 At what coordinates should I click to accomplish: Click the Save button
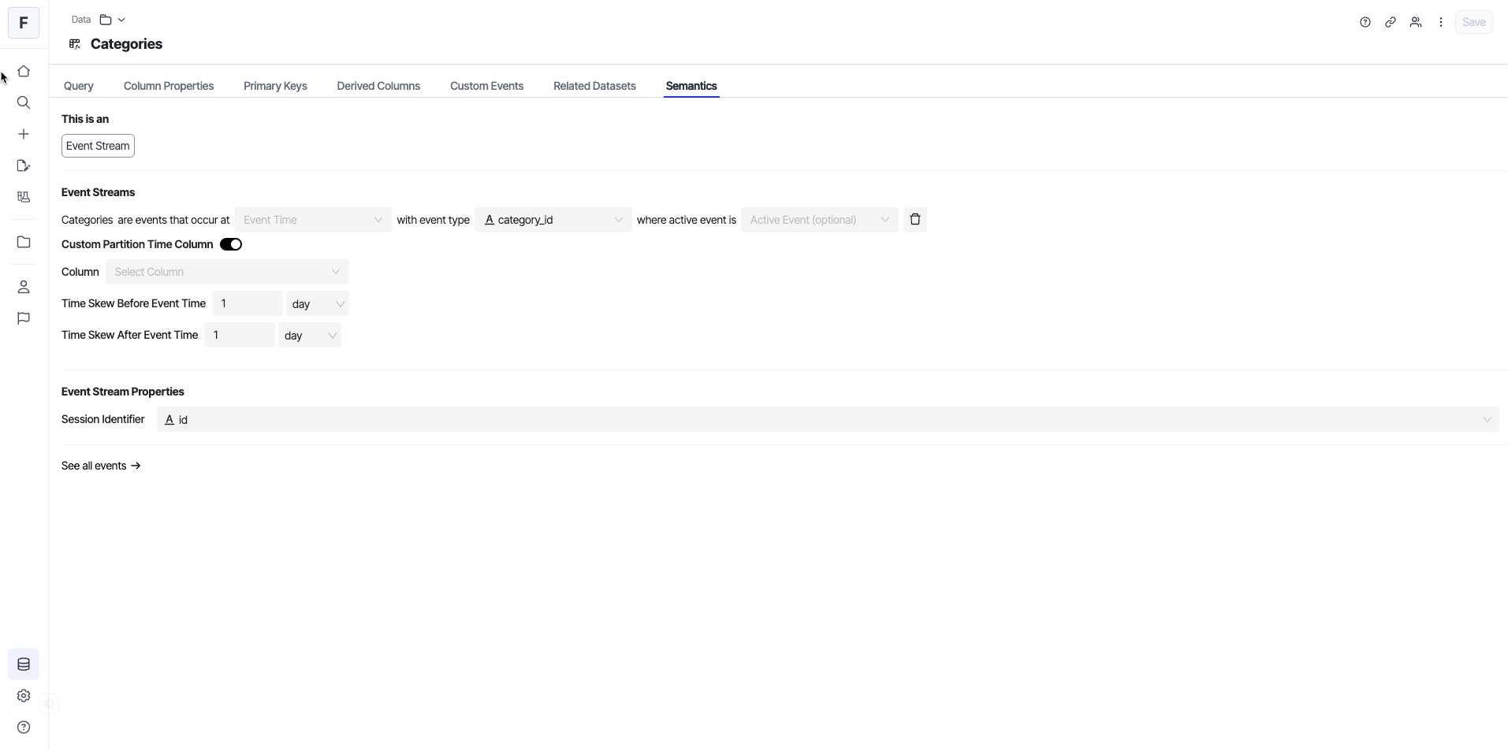coord(1473,23)
